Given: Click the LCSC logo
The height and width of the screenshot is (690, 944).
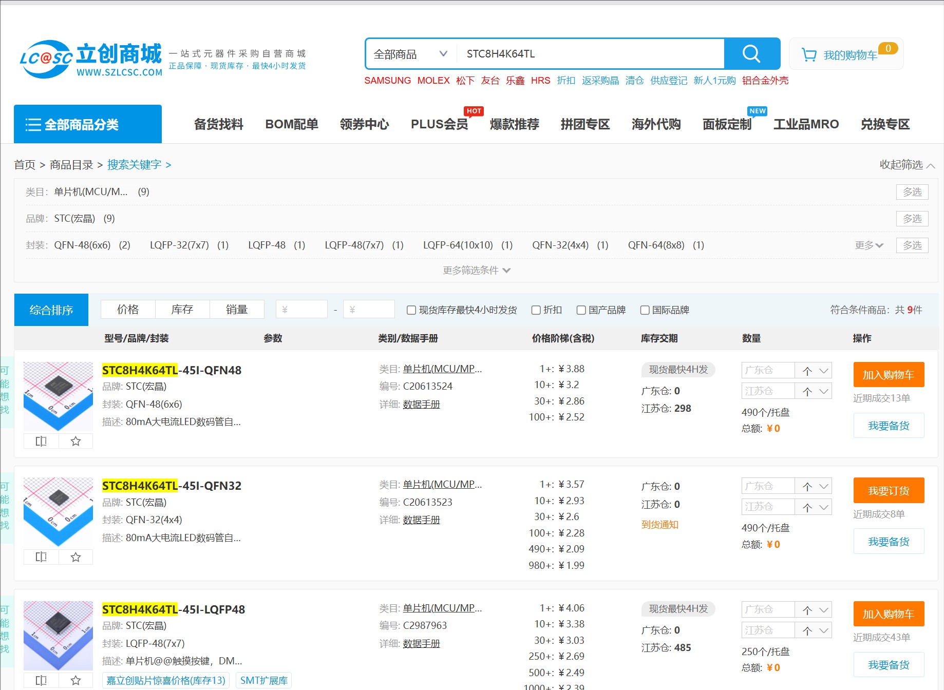Looking at the screenshot, I should (x=91, y=59).
